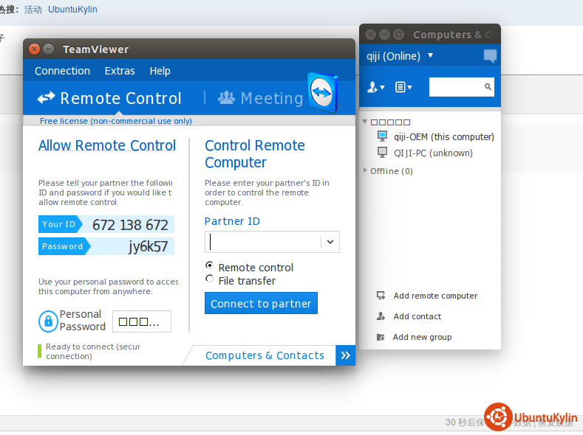Open the qiji (Online) status dropdown
Image resolution: width=583 pixels, height=435 pixels.
(430, 56)
